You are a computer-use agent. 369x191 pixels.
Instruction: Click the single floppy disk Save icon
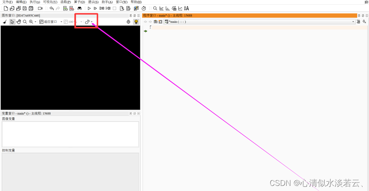(24, 9)
